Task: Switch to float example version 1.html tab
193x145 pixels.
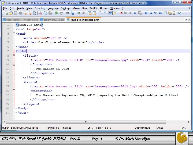Action: pyautogui.click(x=21, y=20)
